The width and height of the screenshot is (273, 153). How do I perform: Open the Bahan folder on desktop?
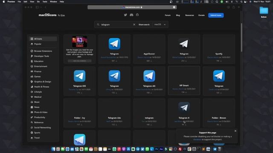click(264, 12)
